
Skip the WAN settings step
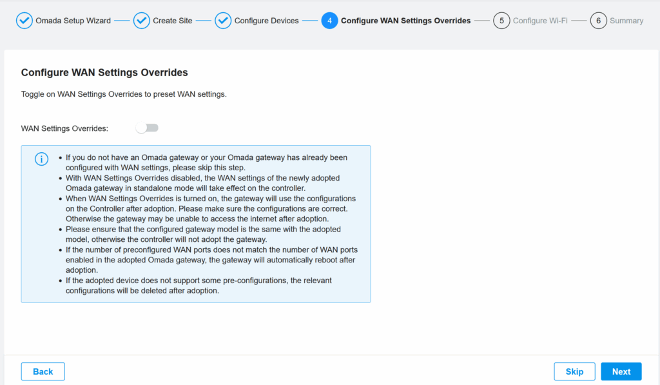point(574,371)
